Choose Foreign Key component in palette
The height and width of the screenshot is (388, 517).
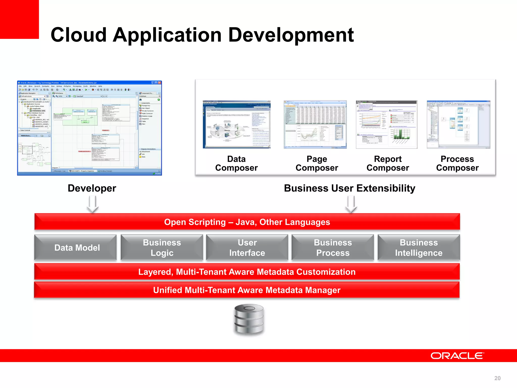[x=145, y=106]
